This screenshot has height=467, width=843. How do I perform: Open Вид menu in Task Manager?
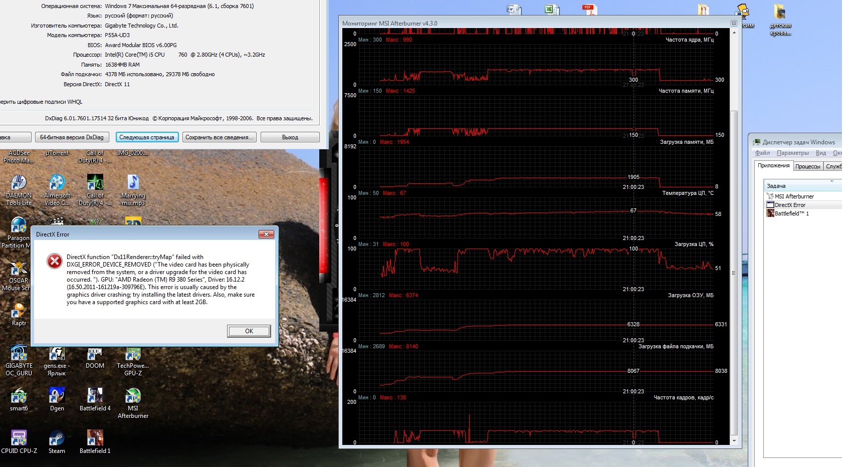[821, 153]
